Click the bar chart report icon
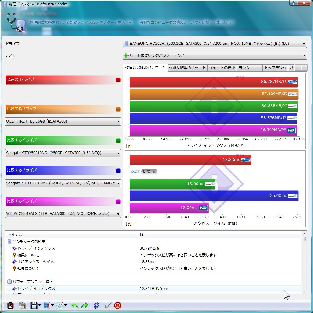 click(x=47, y=305)
